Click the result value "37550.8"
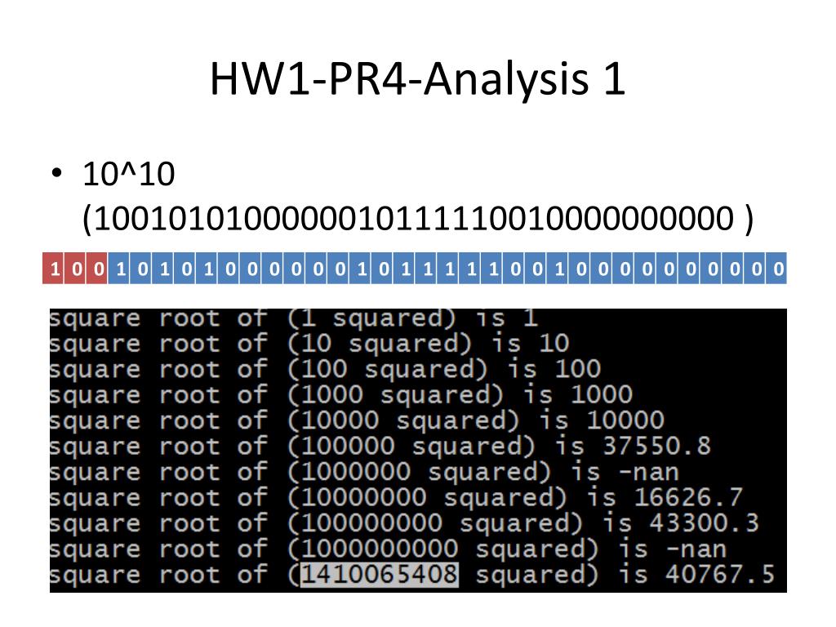 (657, 446)
